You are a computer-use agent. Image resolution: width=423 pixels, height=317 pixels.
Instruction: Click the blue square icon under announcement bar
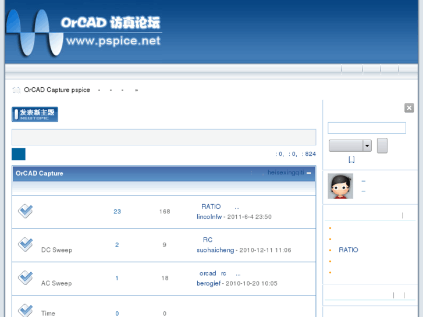click(19, 154)
